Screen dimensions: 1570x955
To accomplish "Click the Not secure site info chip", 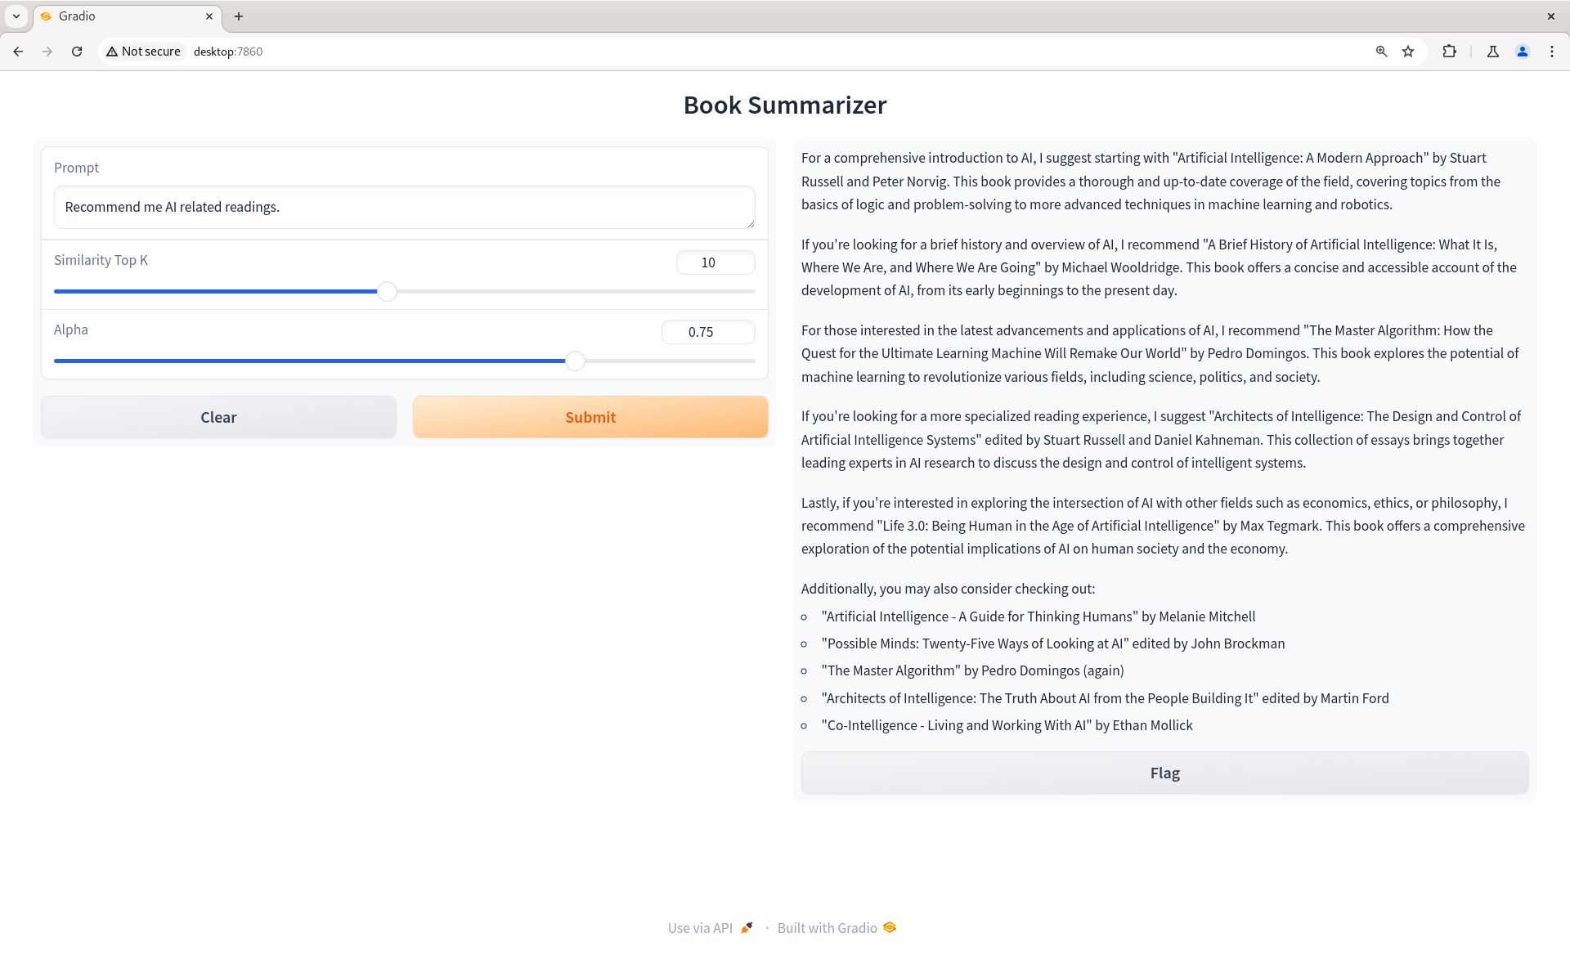I will pyautogui.click(x=144, y=52).
